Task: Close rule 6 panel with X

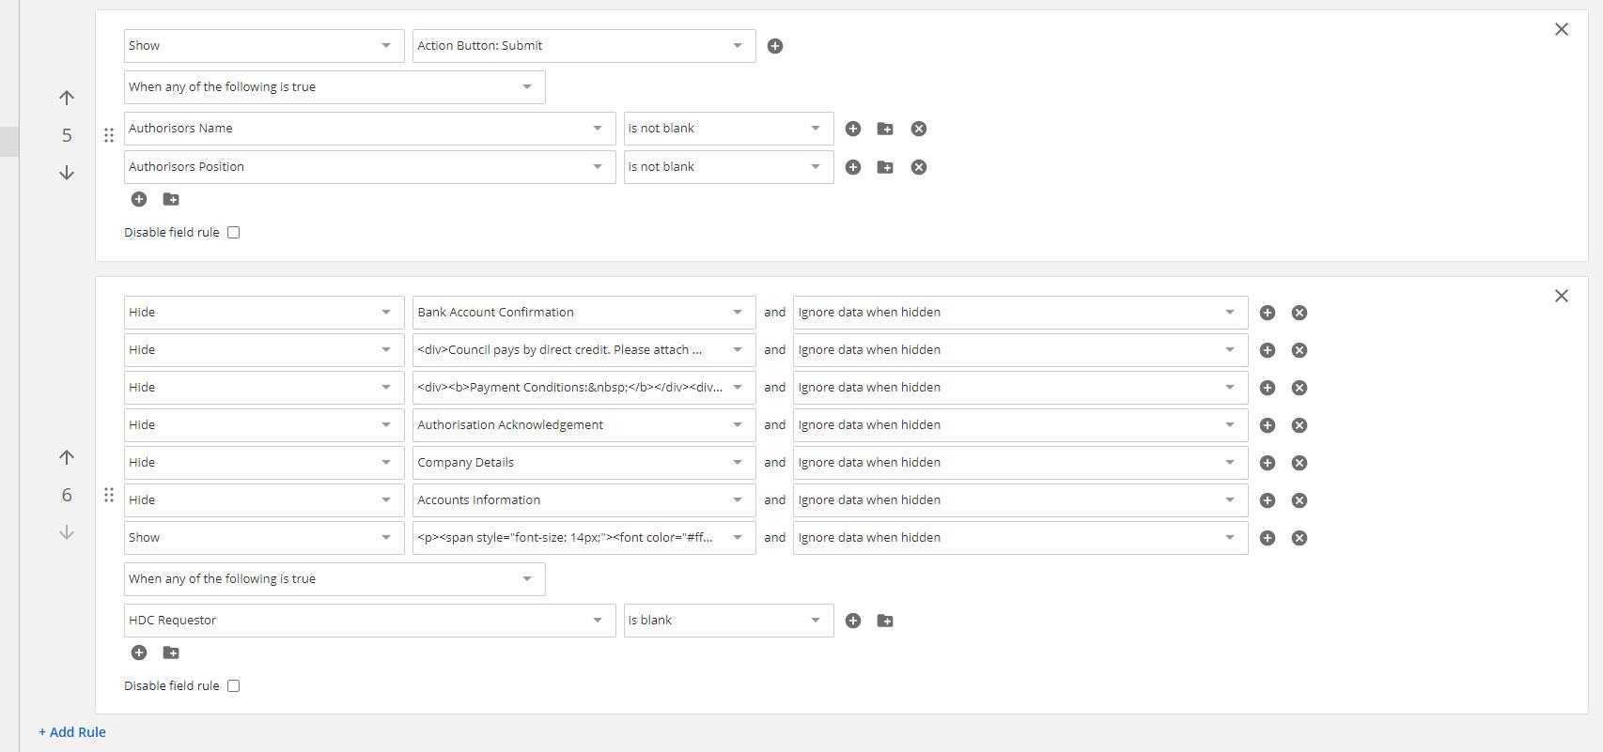Action: click(1561, 296)
